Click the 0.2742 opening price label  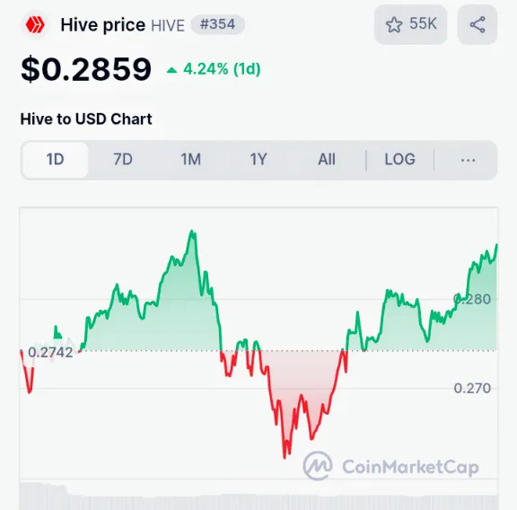[x=50, y=353]
